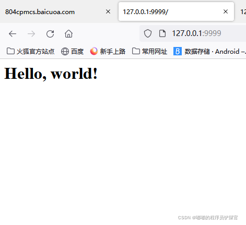Click the Hello, world! heading
Image resolution: width=246 pixels, height=225 pixels.
point(51,74)
